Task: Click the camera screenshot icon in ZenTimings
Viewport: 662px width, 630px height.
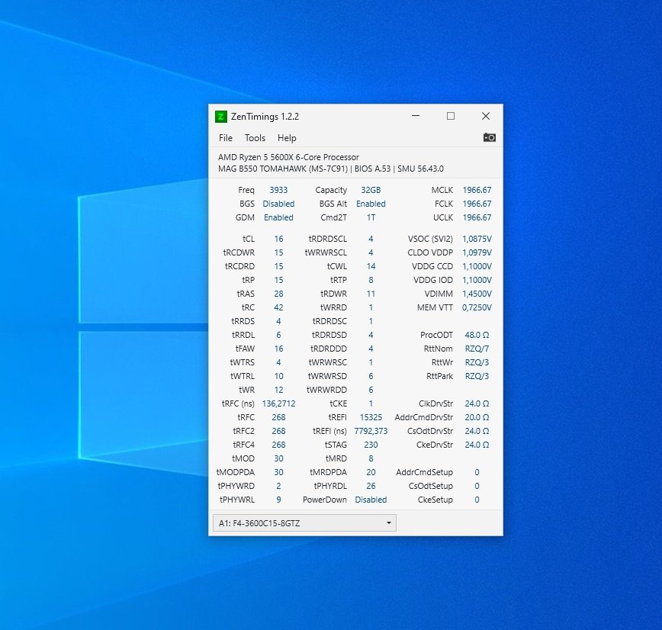Action: pos(490,137)
